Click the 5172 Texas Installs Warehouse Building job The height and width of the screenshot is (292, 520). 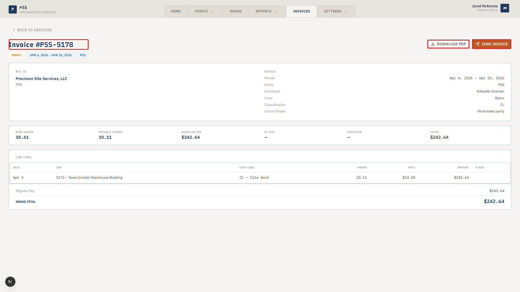coord(89,178)
